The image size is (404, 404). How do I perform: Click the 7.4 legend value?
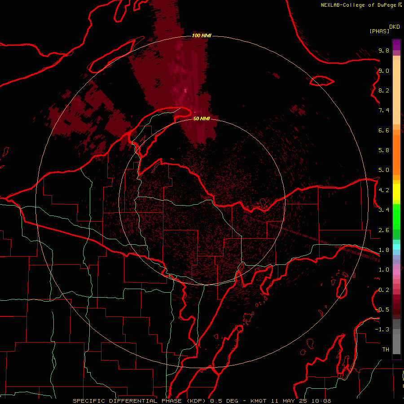[x=384, y=110]
